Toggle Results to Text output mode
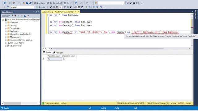Viewport: 198px width, 111px height. [75, 7]
